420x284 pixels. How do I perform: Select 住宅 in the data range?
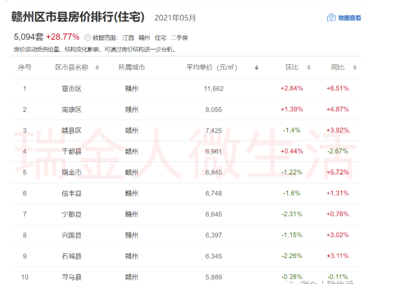pyautogui.click(x=160, y=38)
